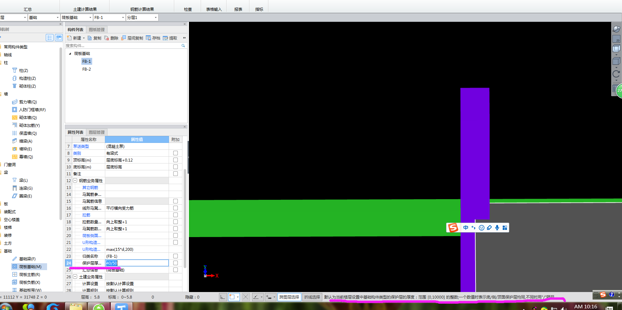Click the Windows Start button on taskbar

click(x=6, y=307)
